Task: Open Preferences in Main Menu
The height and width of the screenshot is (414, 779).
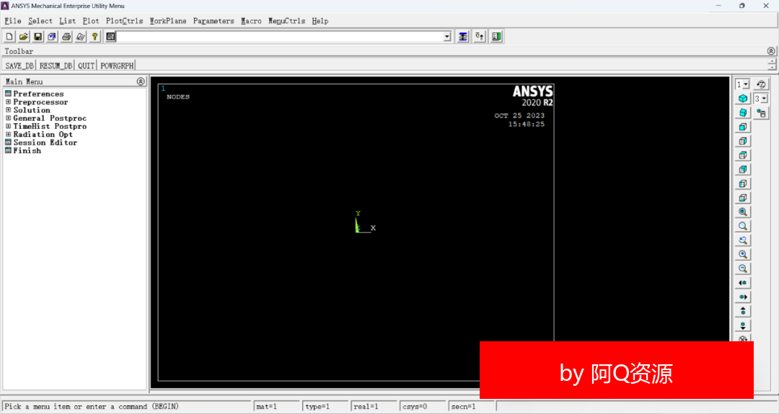Action: [38, 94]
